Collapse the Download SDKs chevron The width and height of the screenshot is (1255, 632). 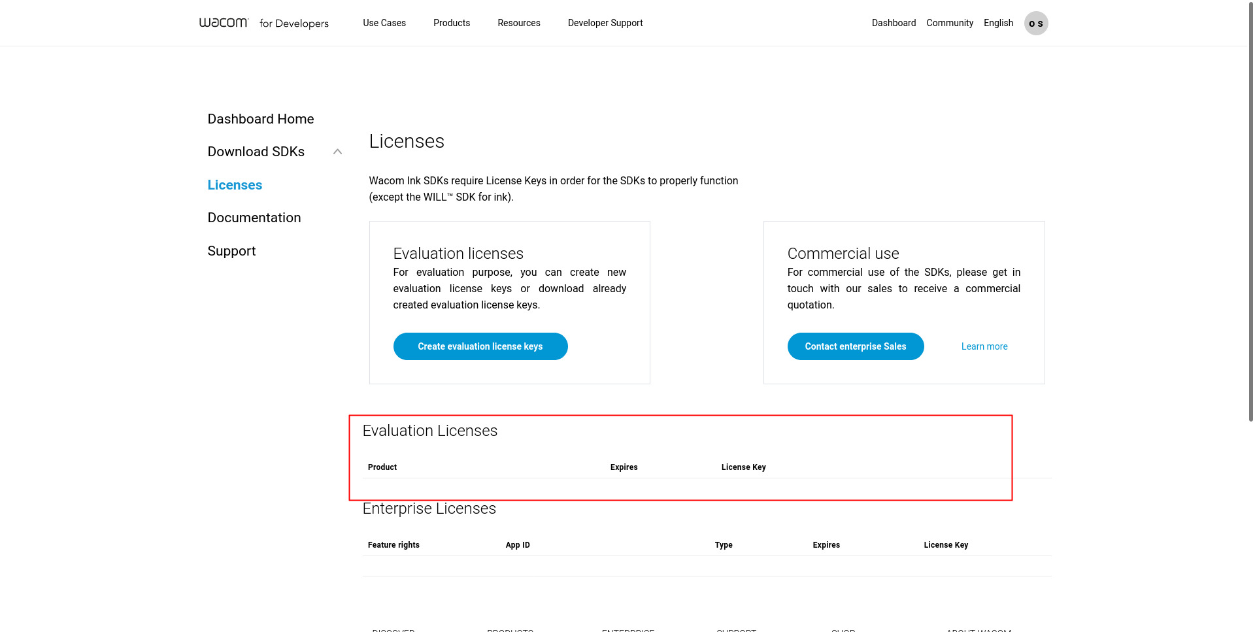pyautogui.click(x=337, y=152)
